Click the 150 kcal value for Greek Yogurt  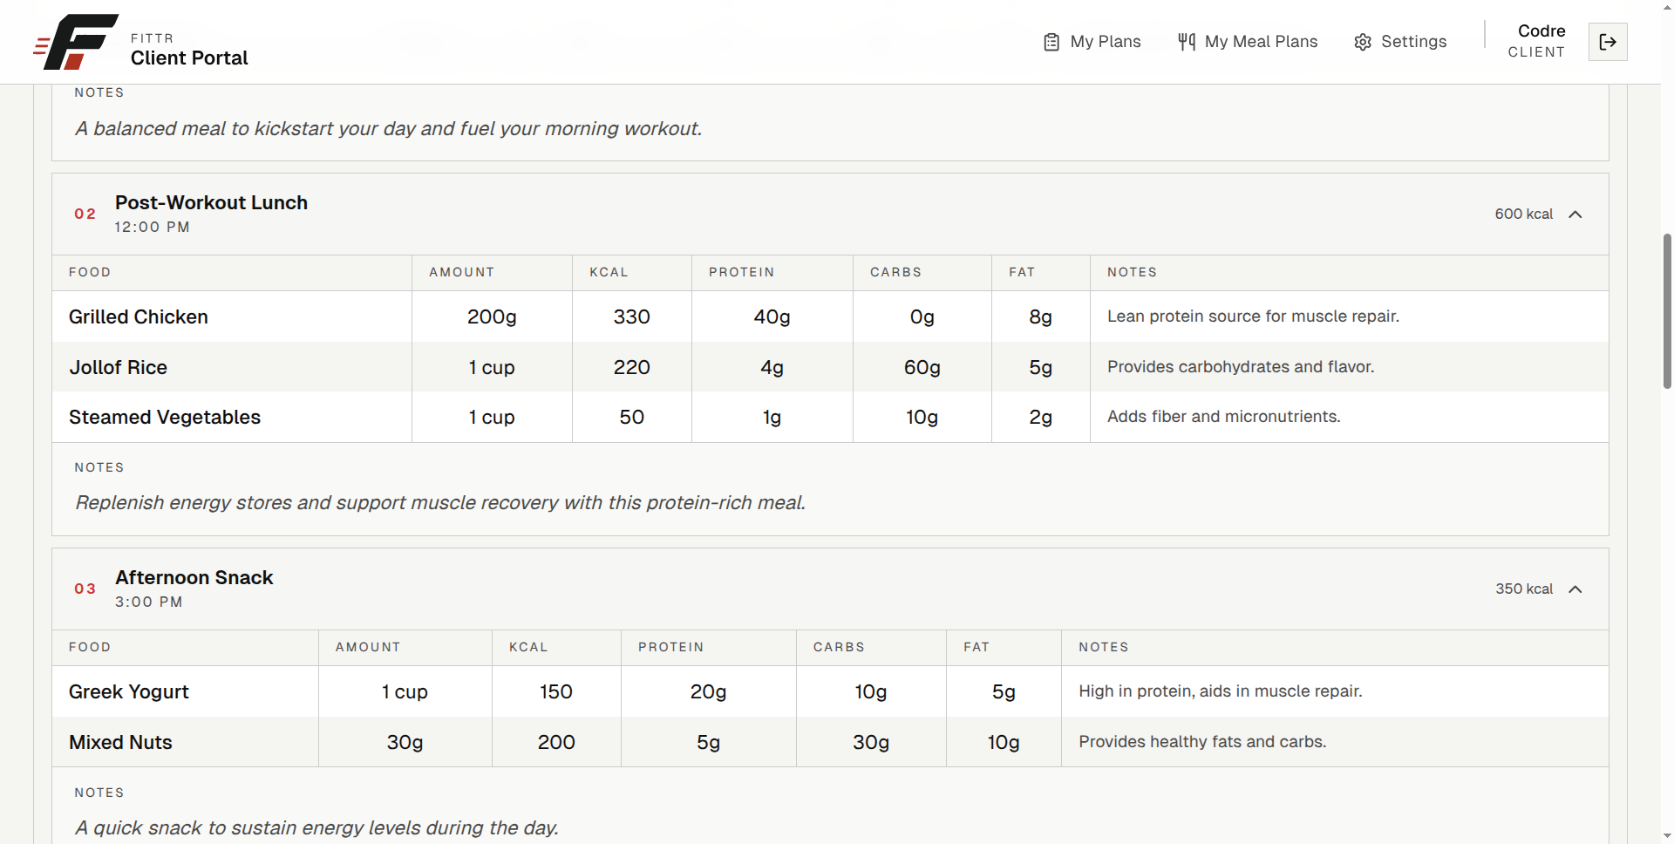click(x=555, y=691)
